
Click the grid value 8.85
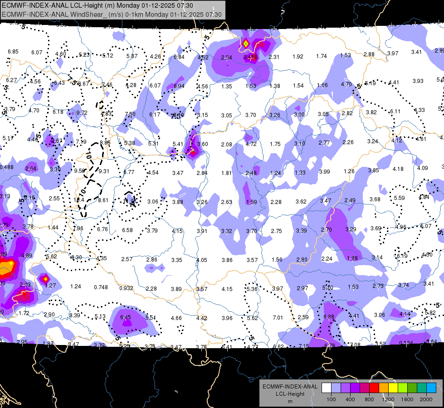105,143
